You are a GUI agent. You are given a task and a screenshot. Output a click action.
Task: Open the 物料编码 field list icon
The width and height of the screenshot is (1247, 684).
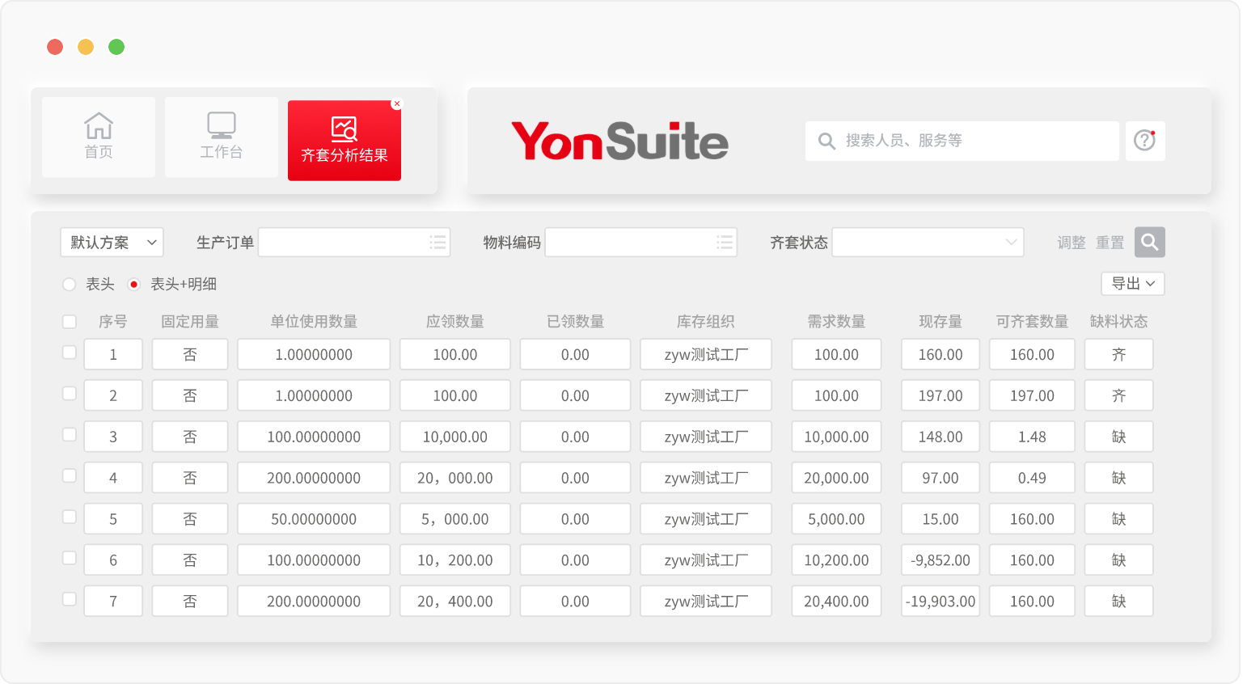[x=725, y=243]
